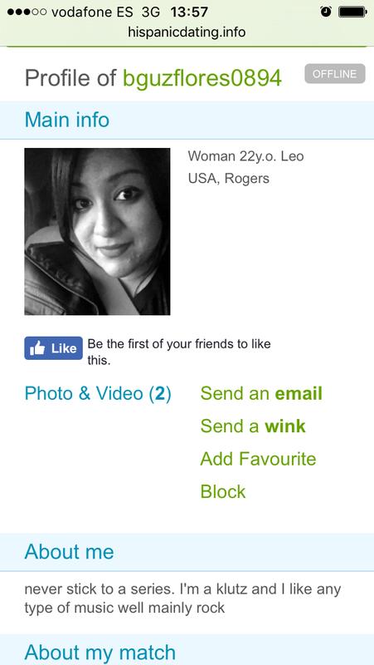Send a wink to this profile
Screen dimensions: 374x665
click(x=253, y=426)
